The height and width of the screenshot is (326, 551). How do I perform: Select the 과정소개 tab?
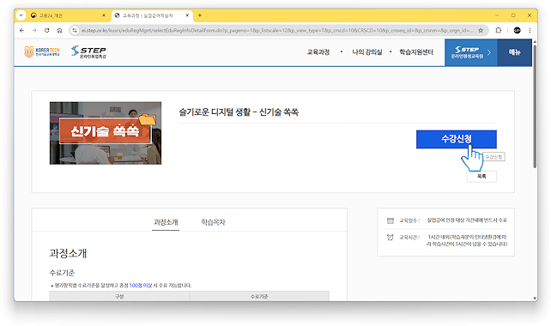pyautogui.click(x=166, y=222)
